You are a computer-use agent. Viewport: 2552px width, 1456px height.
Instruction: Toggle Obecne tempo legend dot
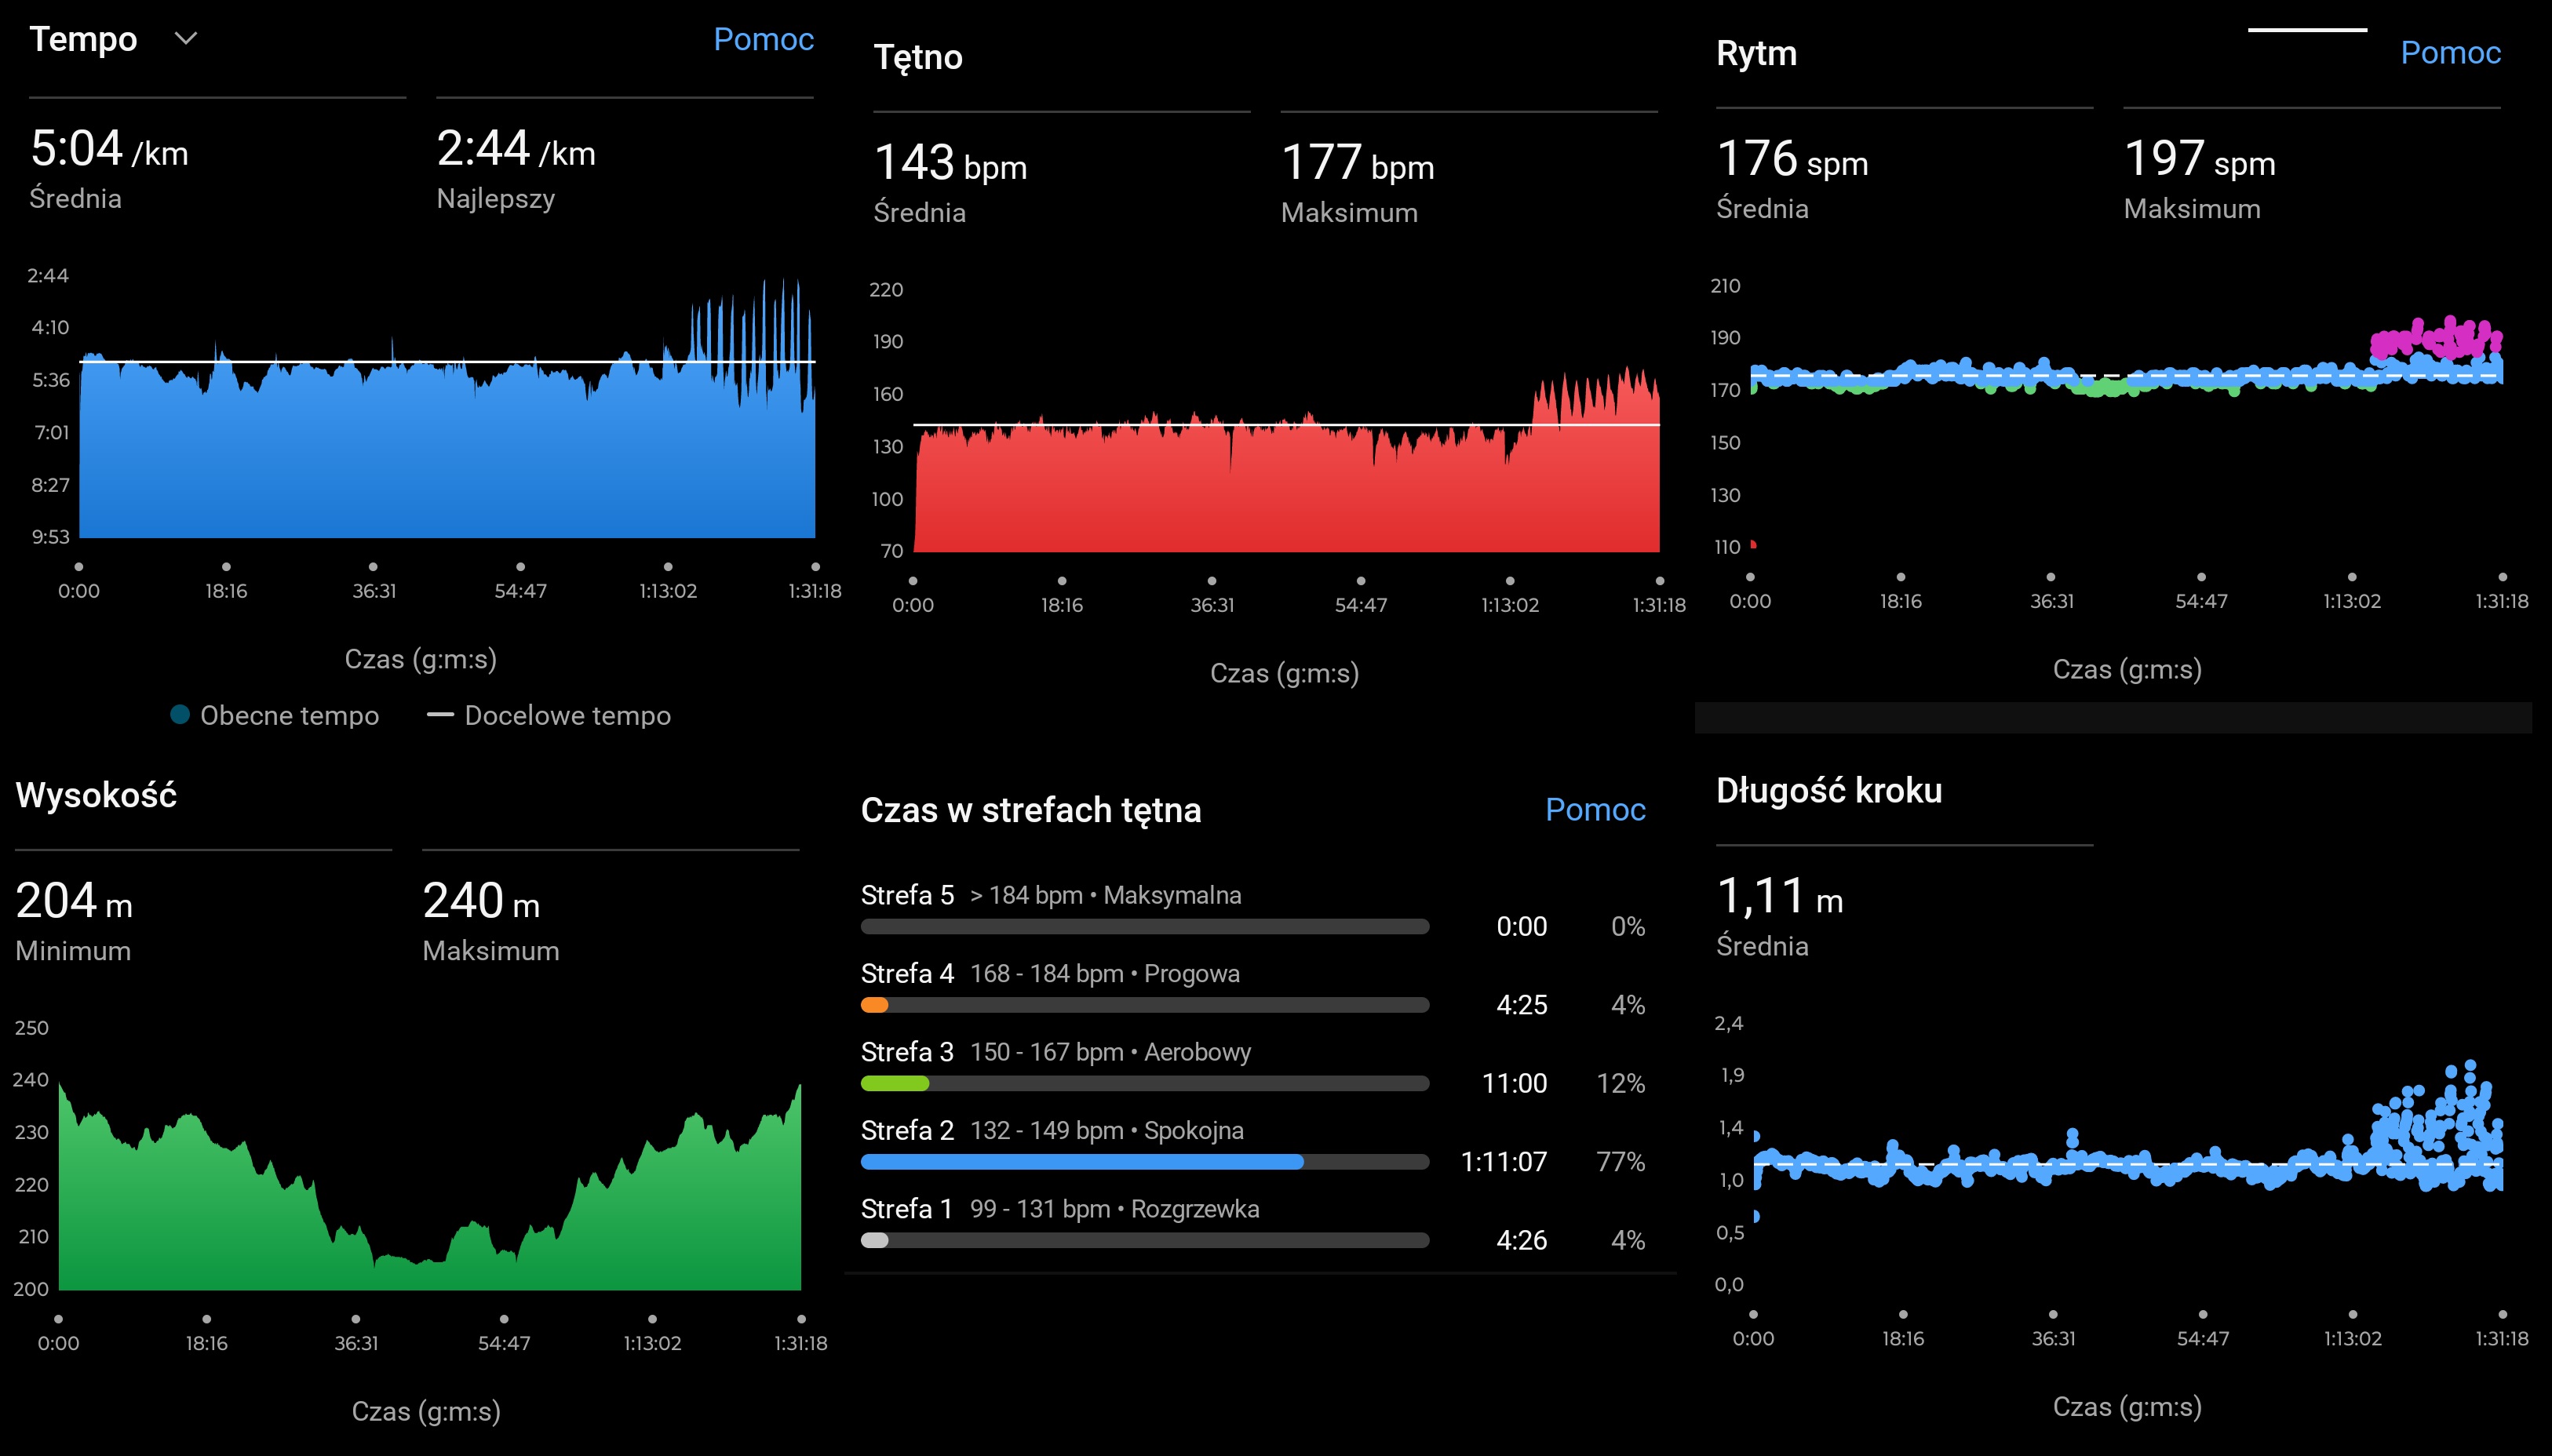click(180, 714)
